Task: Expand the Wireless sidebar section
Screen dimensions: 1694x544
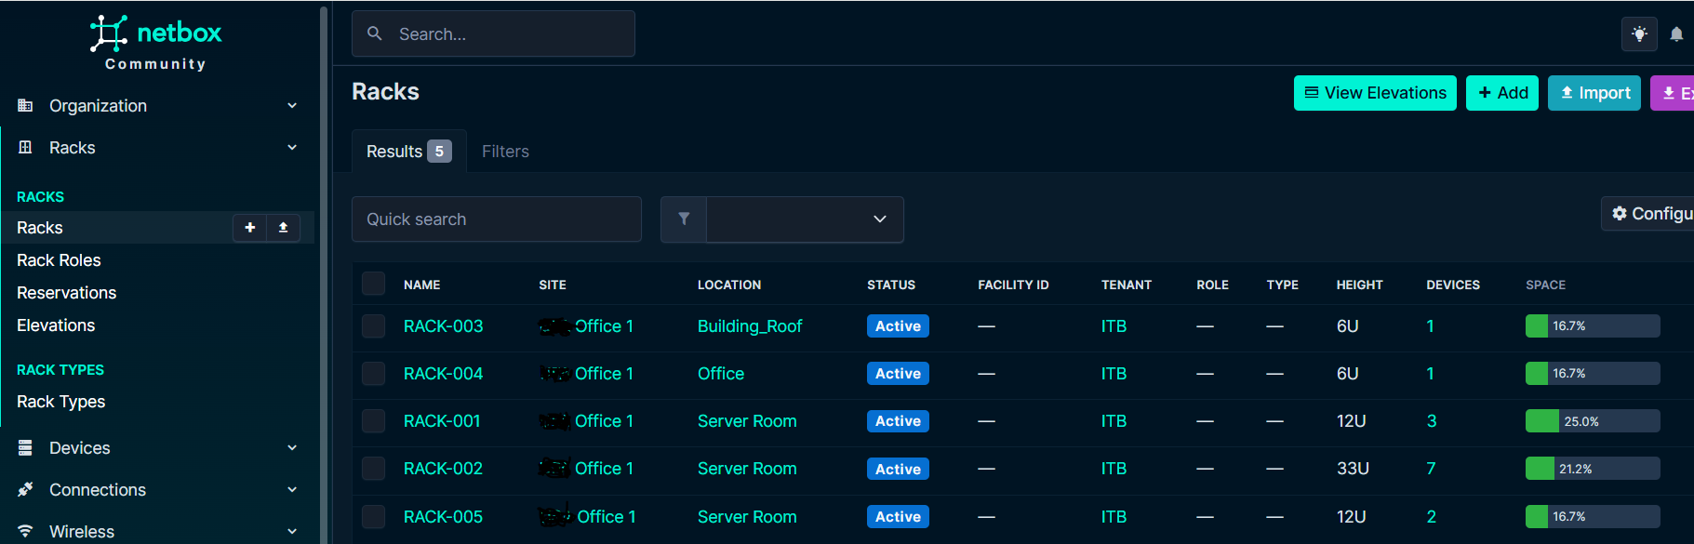Action: pos(158,531)
